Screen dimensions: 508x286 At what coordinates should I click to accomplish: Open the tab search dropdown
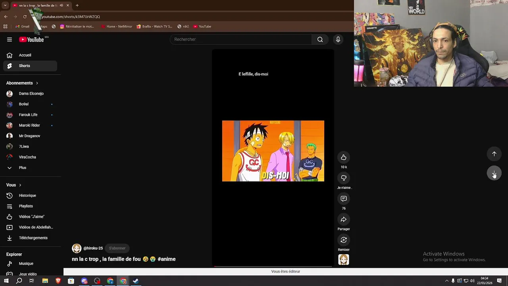point(5,6)
